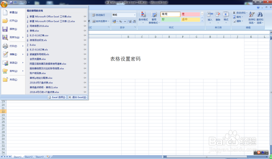This screenshot has width=272, height=159.
Task: Apply the 适中 (neutral) cell style
Action: click(x=190, y=19)
